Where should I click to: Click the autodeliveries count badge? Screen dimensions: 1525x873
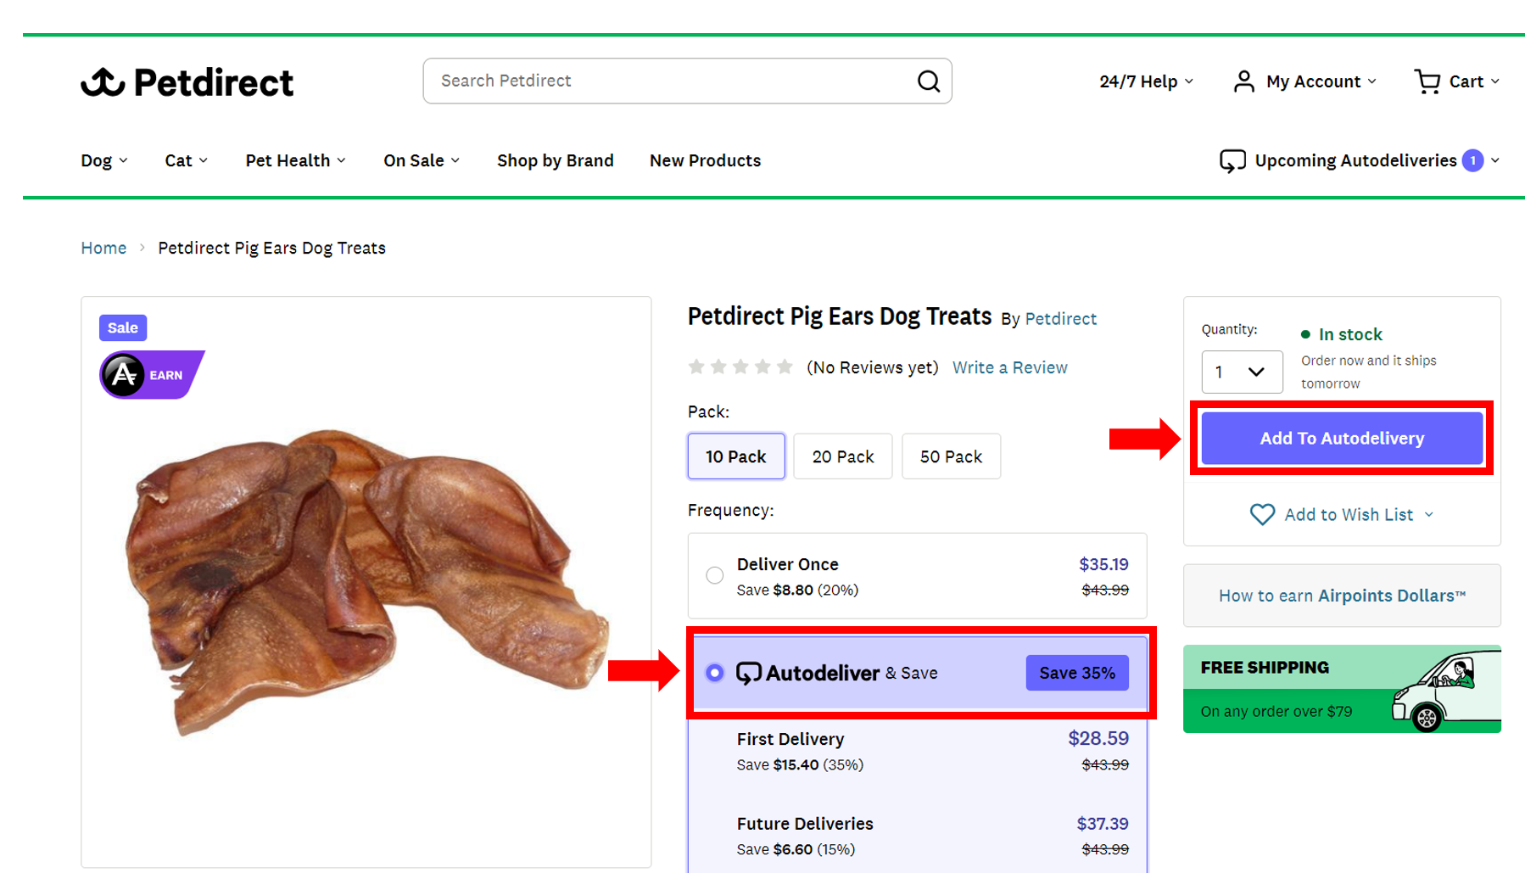1472,160
